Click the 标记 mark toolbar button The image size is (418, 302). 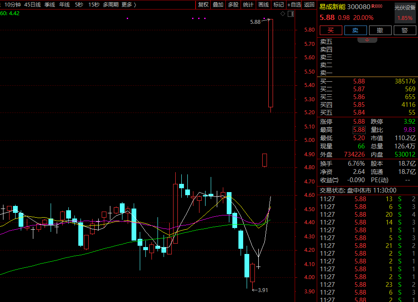point(279,4)
